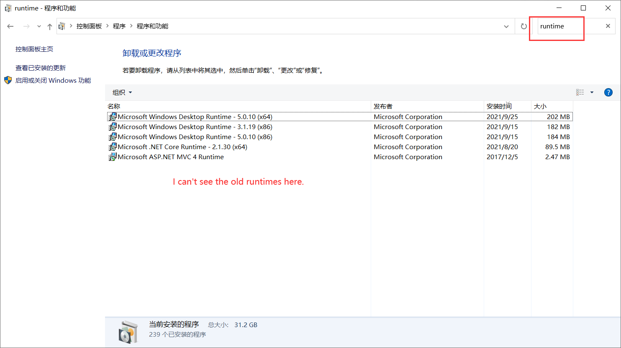Viewport: 621px width, 348px height.
Task: Select Microsoft Windows Desktop Runtime - 5.0.10 (x64)
Action: click(339, 117)
